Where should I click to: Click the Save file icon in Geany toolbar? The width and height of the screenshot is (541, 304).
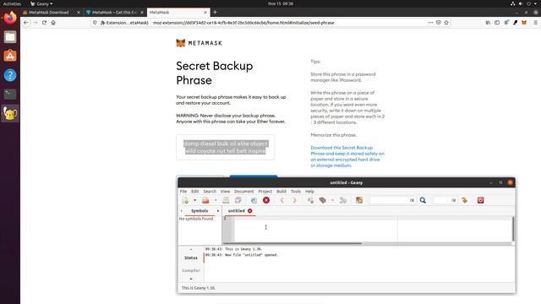(x=226, y=200)
